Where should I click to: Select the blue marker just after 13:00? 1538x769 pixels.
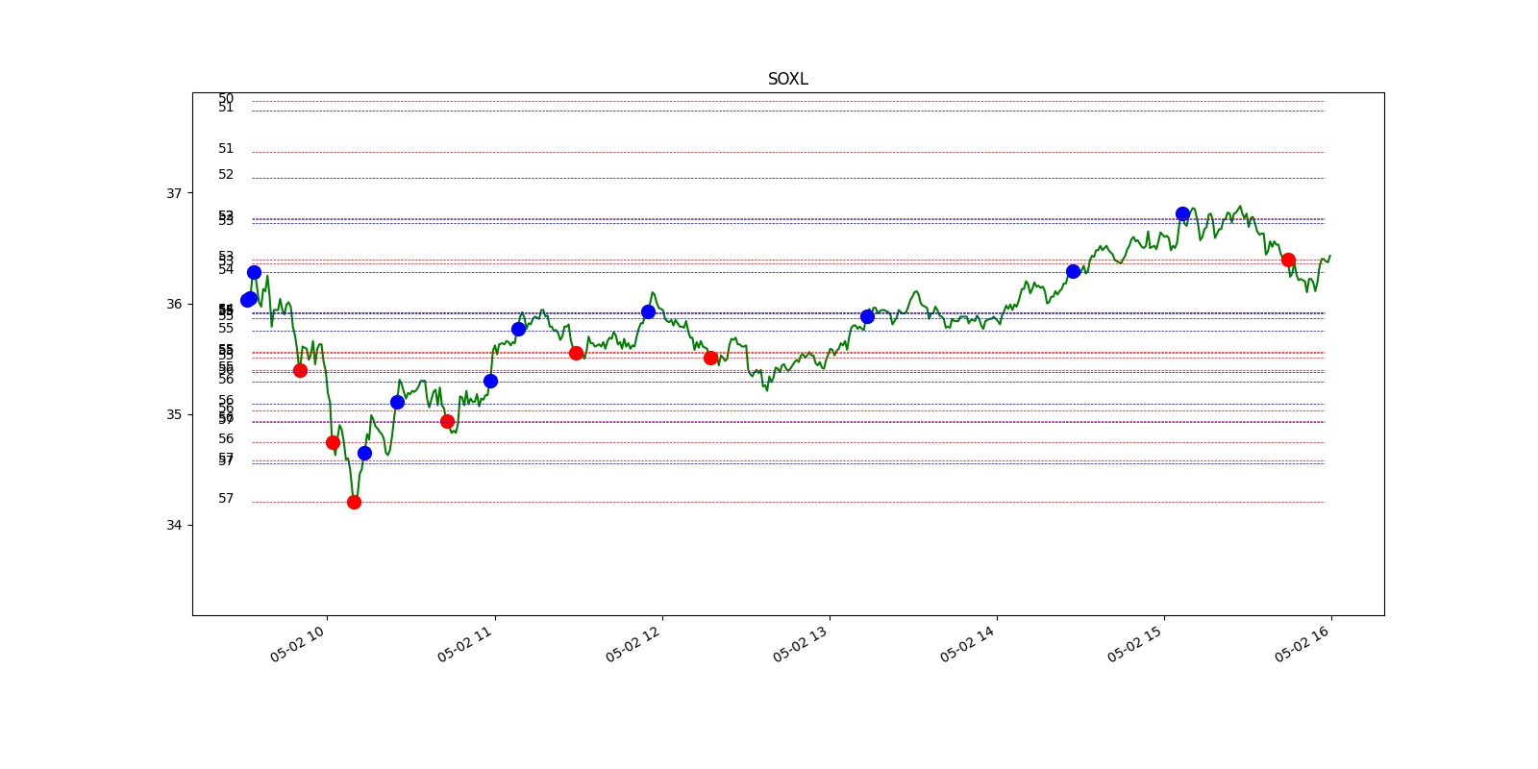point(867,316)
